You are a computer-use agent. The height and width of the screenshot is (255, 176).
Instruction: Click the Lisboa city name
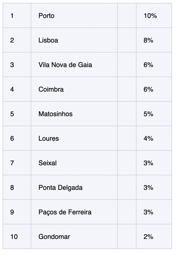pos(48,40)
